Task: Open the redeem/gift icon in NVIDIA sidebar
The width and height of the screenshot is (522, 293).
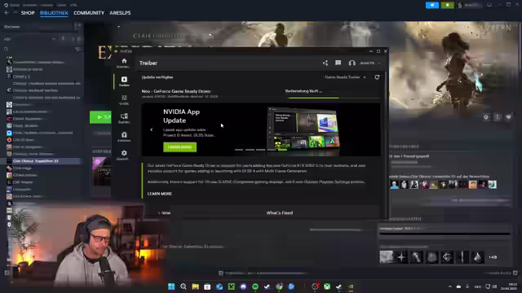Action: 124,136
